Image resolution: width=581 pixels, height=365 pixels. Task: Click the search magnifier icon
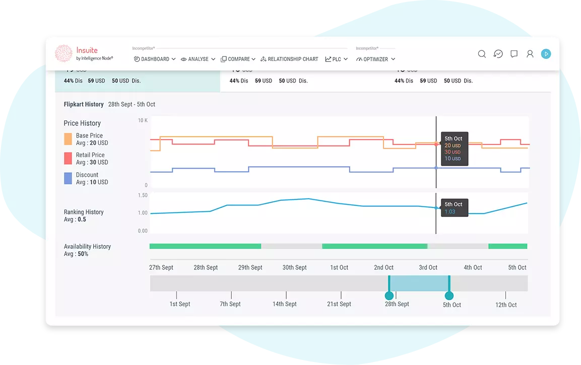pyautogui.click(x=482, y=54)
